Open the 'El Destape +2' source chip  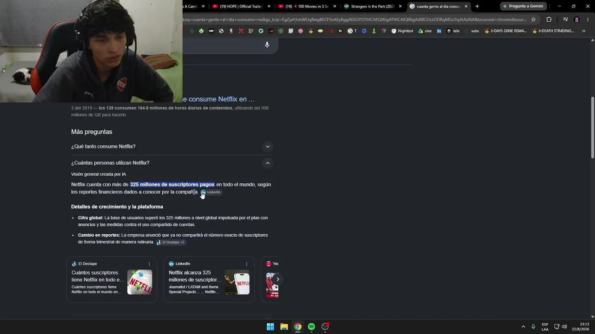(x=170, y=242)
